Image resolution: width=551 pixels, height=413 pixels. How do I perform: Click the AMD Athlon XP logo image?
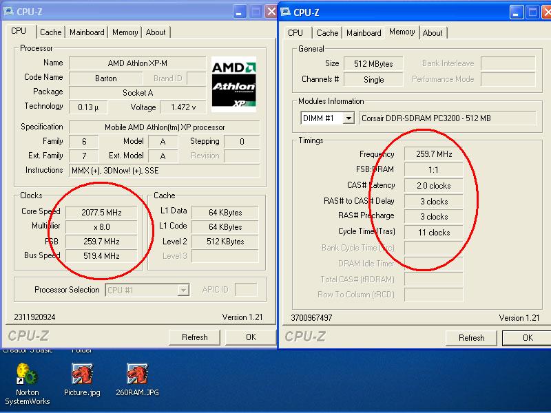coord(233,84)
